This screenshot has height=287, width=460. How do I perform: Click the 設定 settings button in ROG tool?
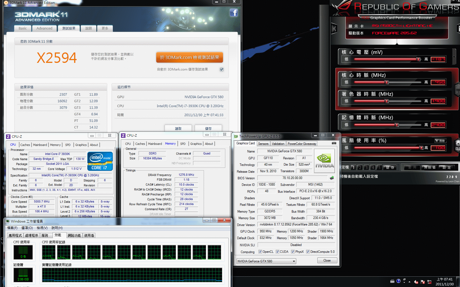[x=447, y=168]
